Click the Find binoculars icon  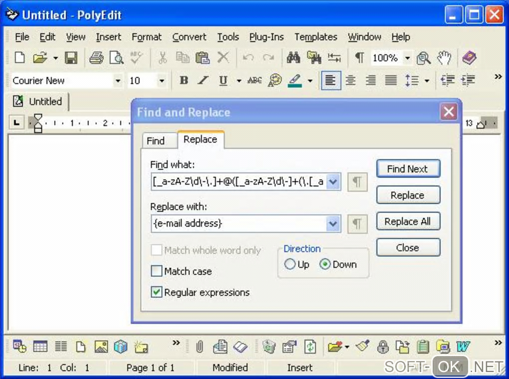[293, 58]
